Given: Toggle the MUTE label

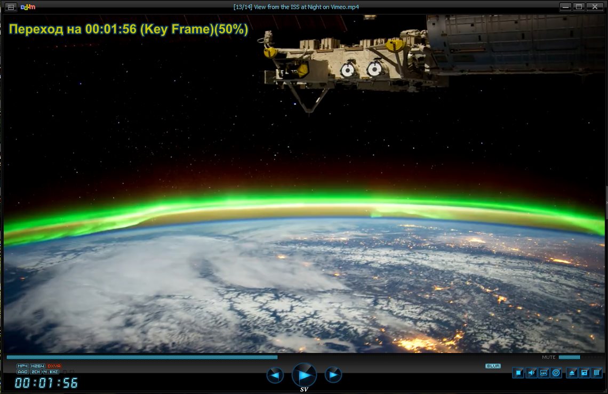Looking at the screenshot, I should 548,357.
